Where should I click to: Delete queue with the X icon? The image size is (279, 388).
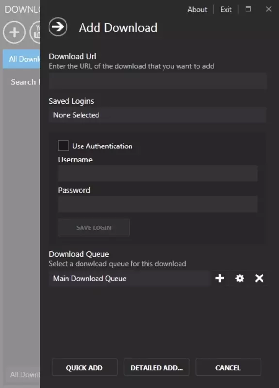(x=259, y=278)
